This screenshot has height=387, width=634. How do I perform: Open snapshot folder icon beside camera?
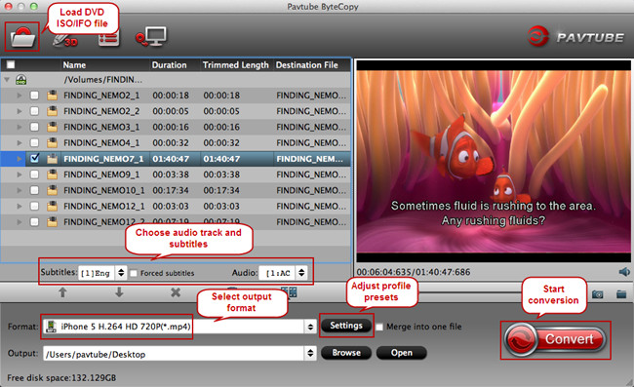click(x=621, y=294)
